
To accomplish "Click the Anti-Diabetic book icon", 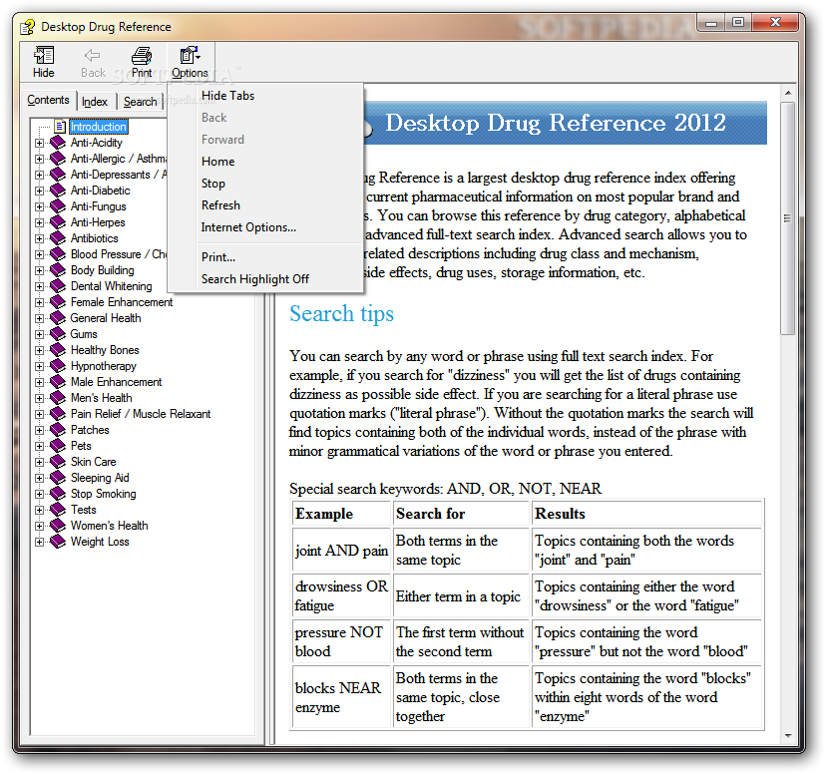I will click(58, 191).
